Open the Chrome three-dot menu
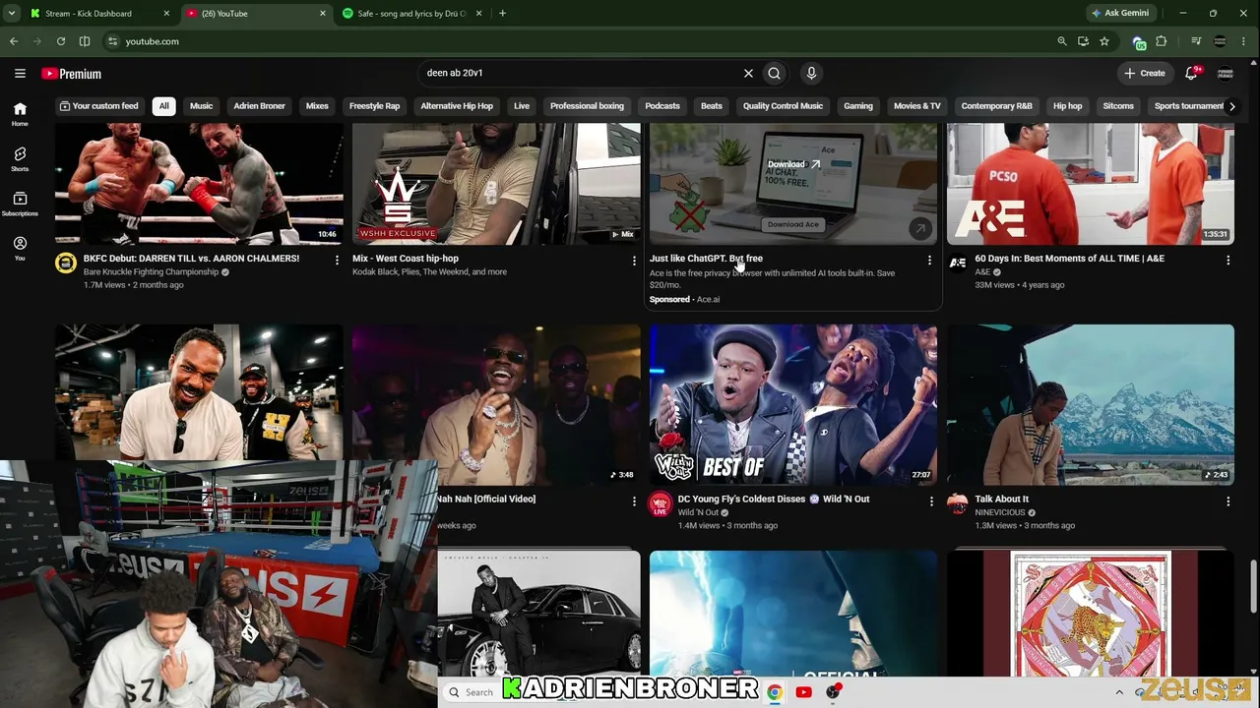Image resolution: width=1260 pixels, height=708 pixels. [x=1244, y=41]
